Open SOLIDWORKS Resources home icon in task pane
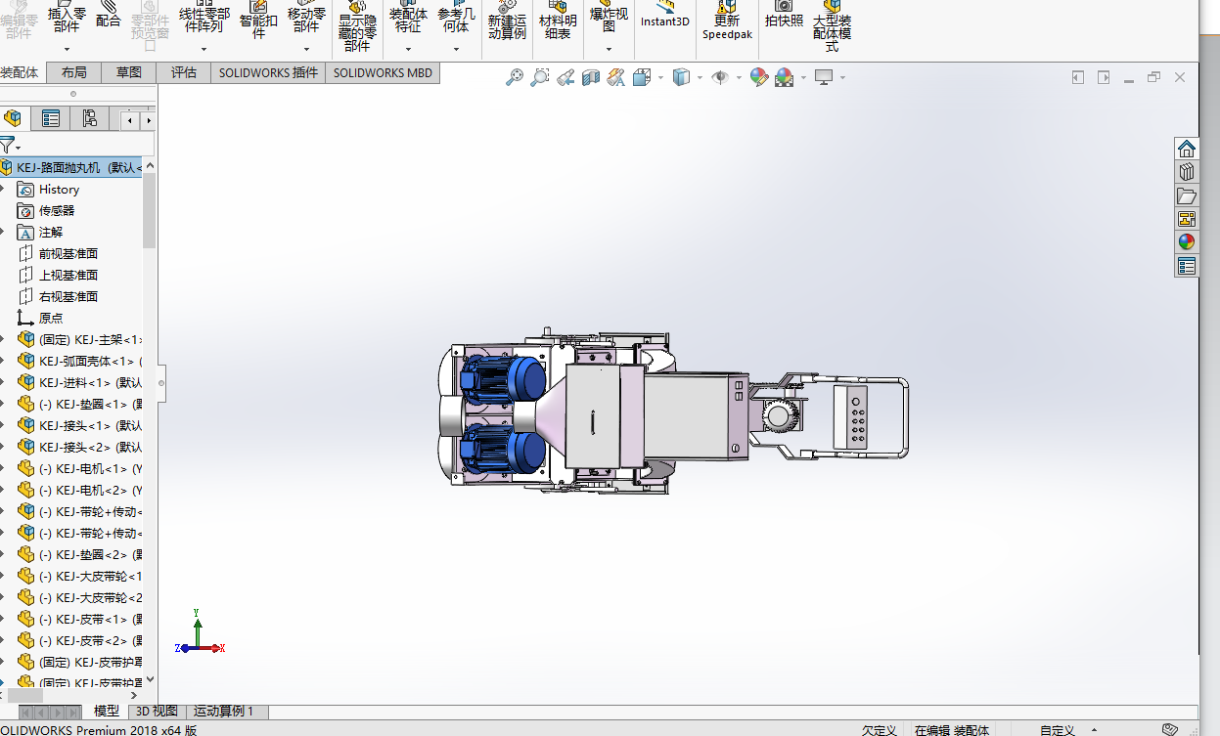1220x736 pixels. (x=1187, y=149)
